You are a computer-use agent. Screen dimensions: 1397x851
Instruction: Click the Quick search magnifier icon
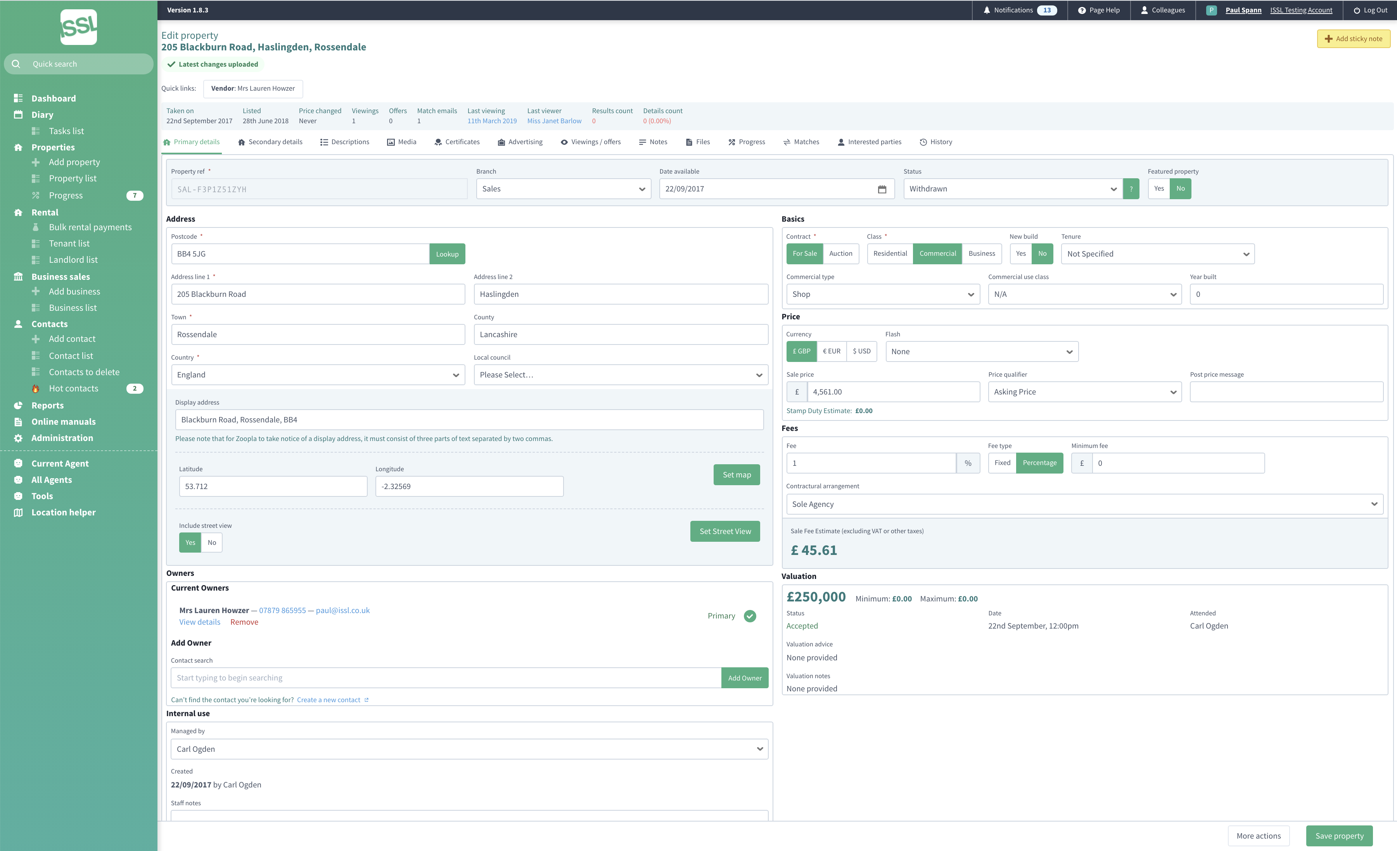tap(16, 64)
